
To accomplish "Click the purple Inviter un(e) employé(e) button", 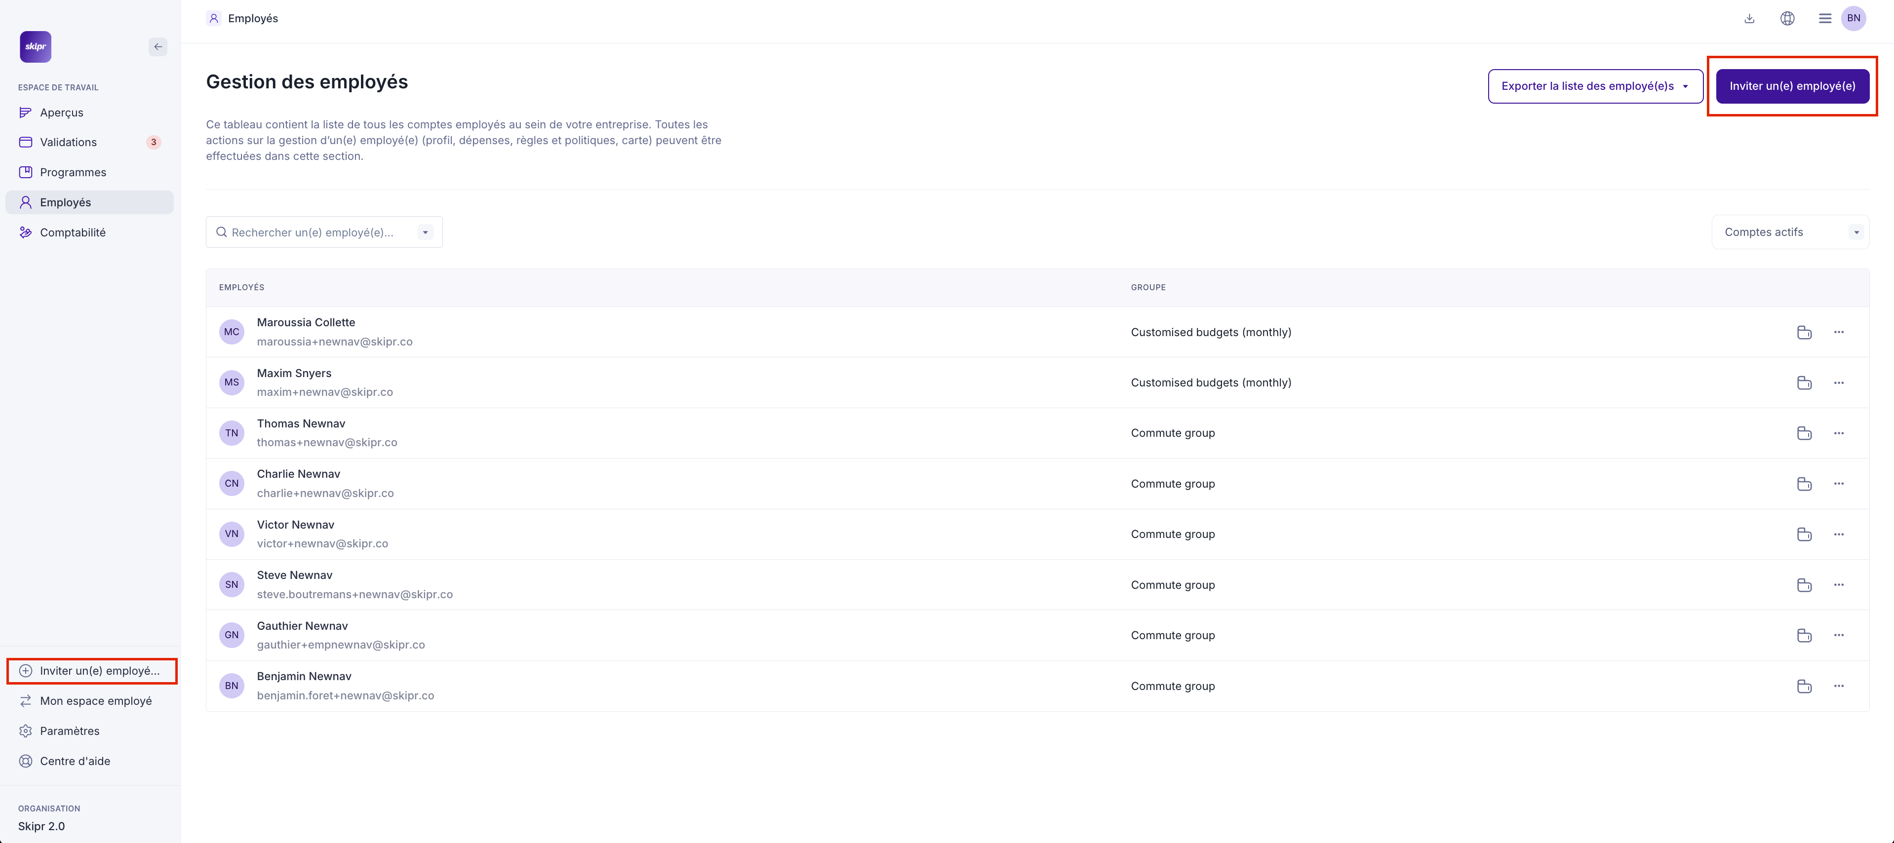I will 1792,86.
